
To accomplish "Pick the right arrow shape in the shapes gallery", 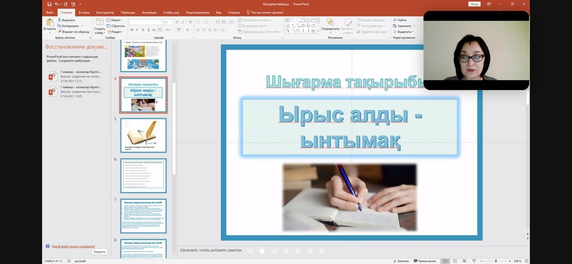I will click(x=303, y=26).
